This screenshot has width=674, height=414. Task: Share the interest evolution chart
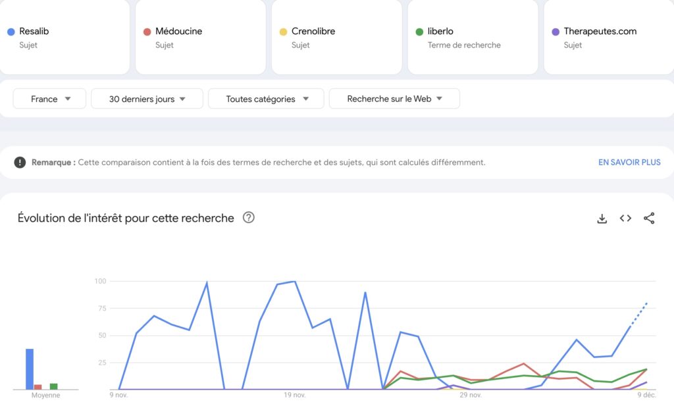pyautogui.click(x=650, y=218)
